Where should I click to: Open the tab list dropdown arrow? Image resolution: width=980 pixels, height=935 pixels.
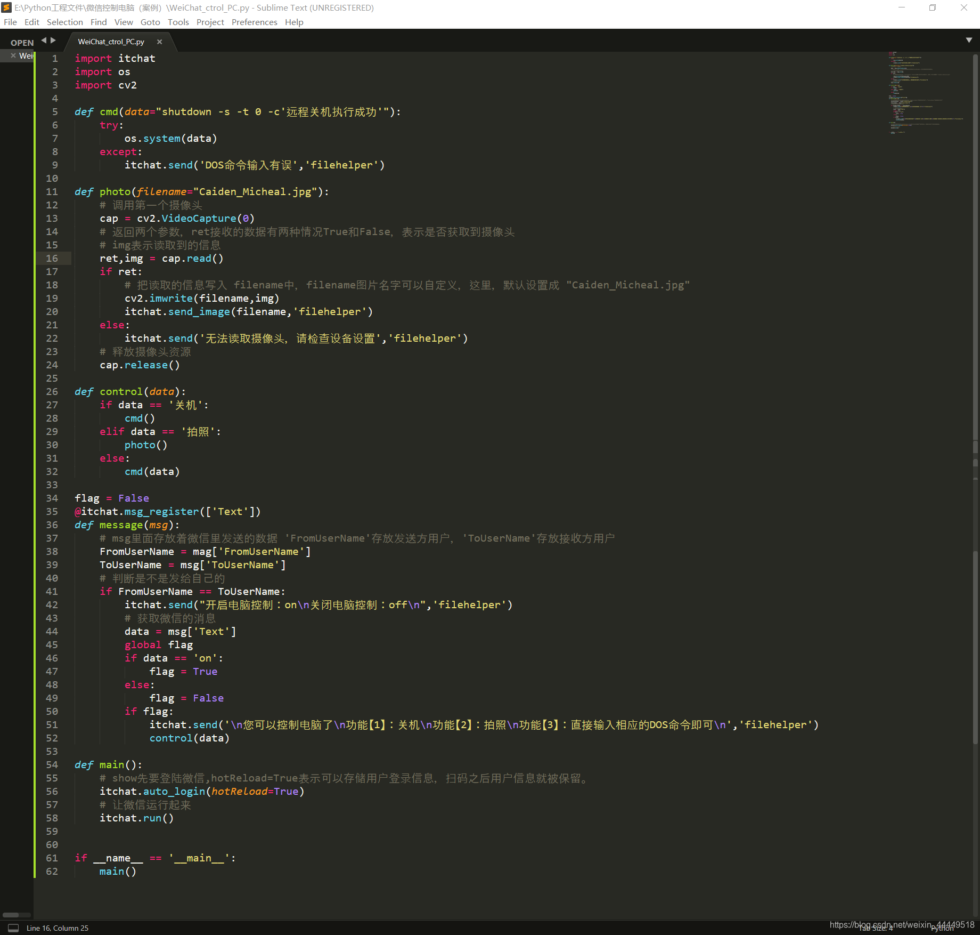pyautogui.click(x=969, y=40)
